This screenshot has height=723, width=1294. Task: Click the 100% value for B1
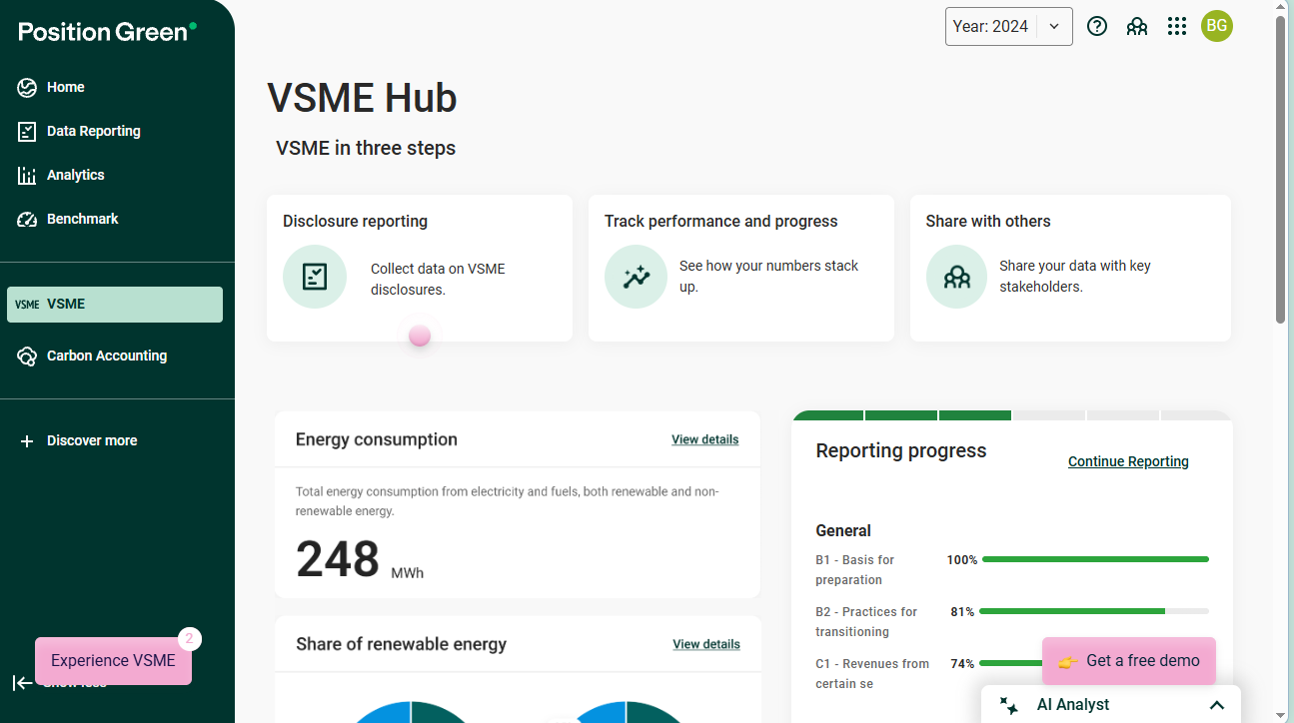[962, 560]
